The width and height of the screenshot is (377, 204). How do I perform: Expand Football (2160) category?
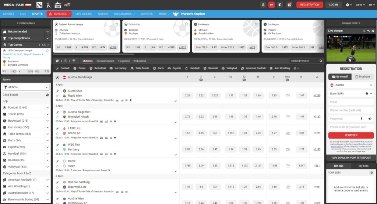[x=47, y=108]
